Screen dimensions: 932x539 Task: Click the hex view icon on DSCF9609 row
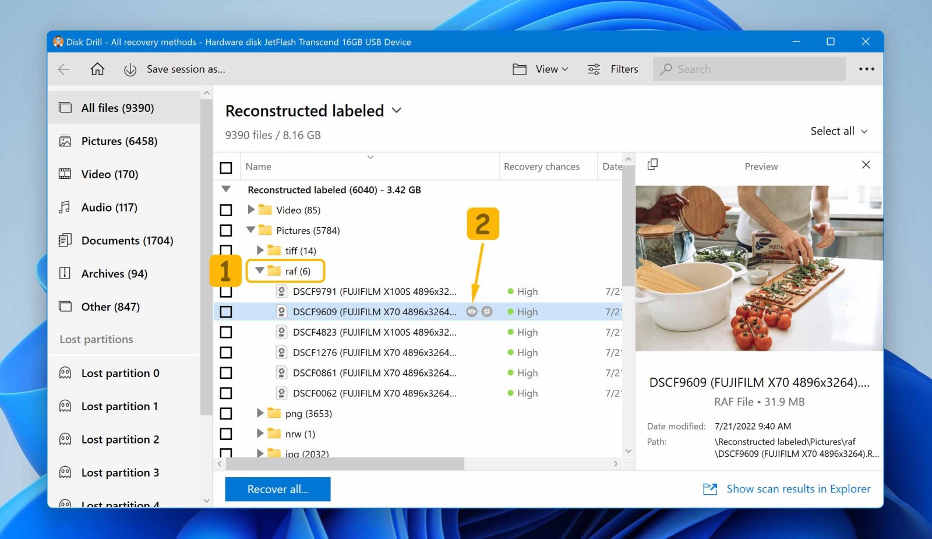click(x=487, y=311)
